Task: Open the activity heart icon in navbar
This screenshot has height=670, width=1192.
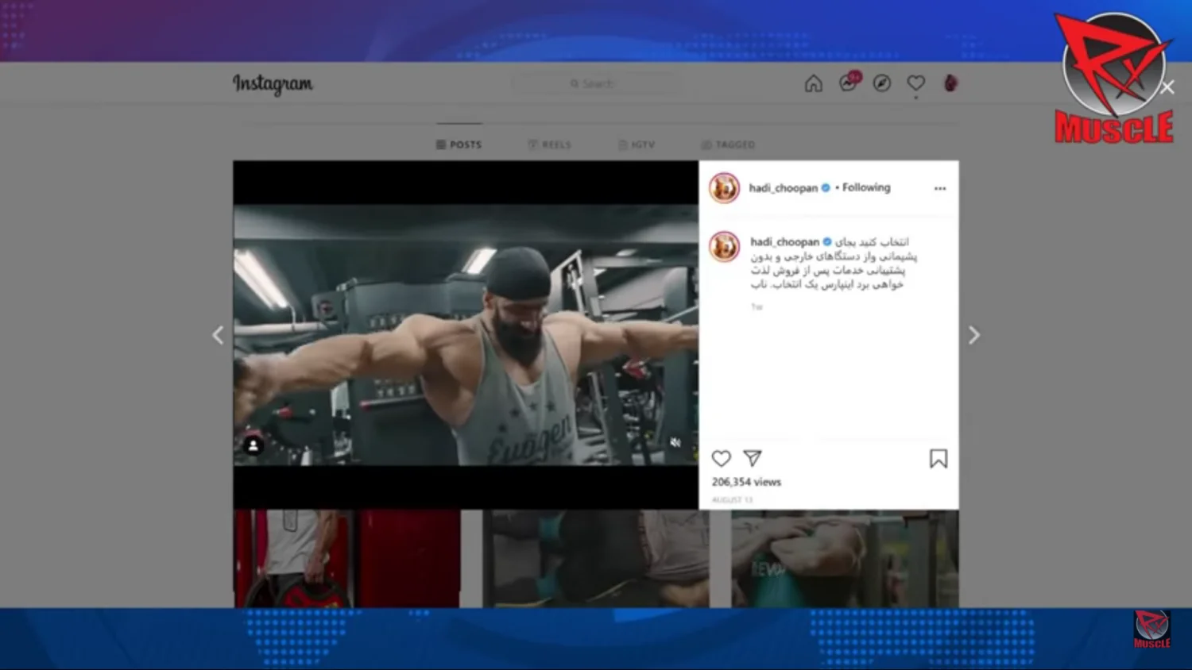Action: (x=916, y=83)
